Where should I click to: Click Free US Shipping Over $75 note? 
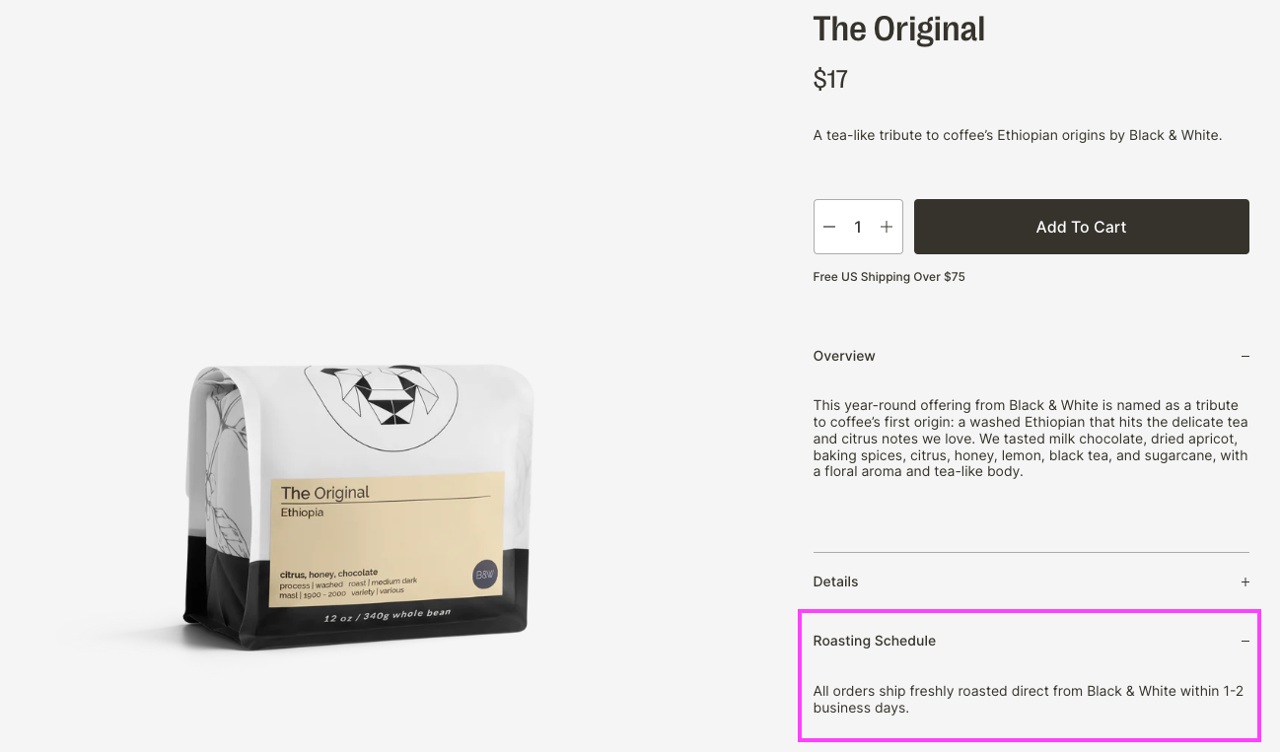(x=889, y=277)
